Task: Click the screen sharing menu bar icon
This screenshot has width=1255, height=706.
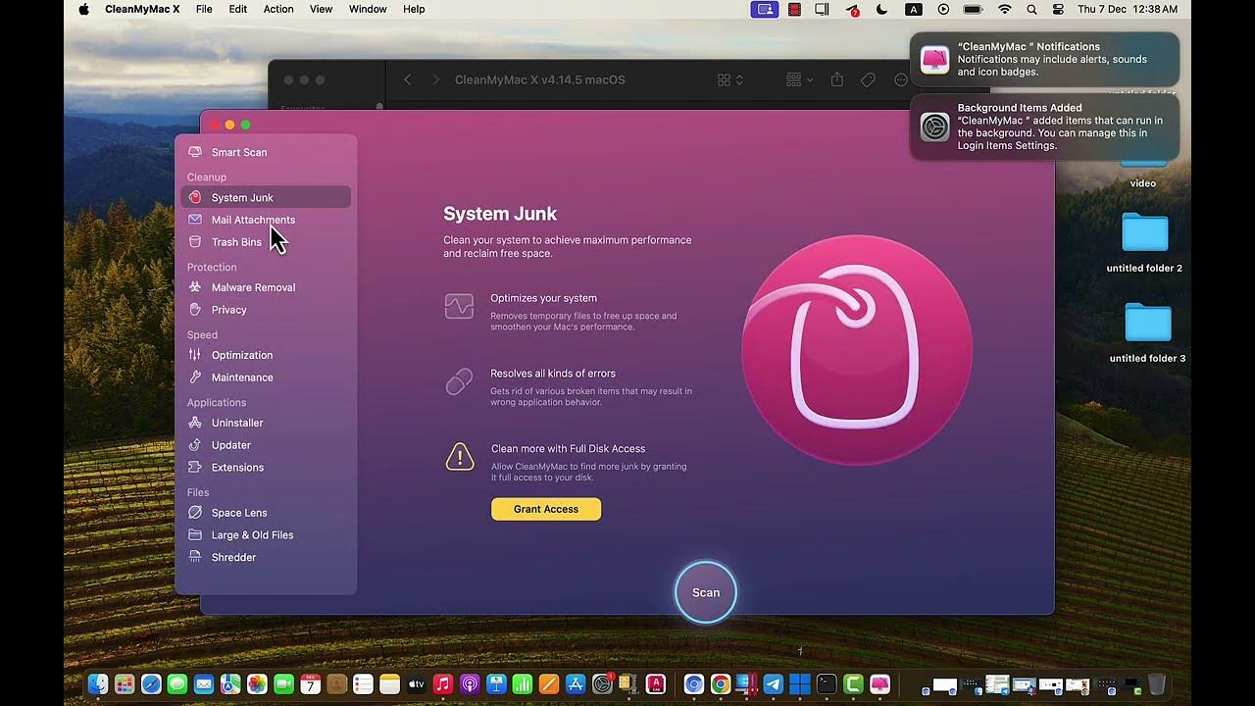Action: [x=765, y=9]
